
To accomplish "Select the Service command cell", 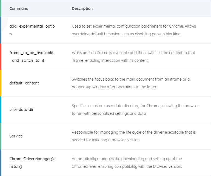I will (x=16, y=136).
